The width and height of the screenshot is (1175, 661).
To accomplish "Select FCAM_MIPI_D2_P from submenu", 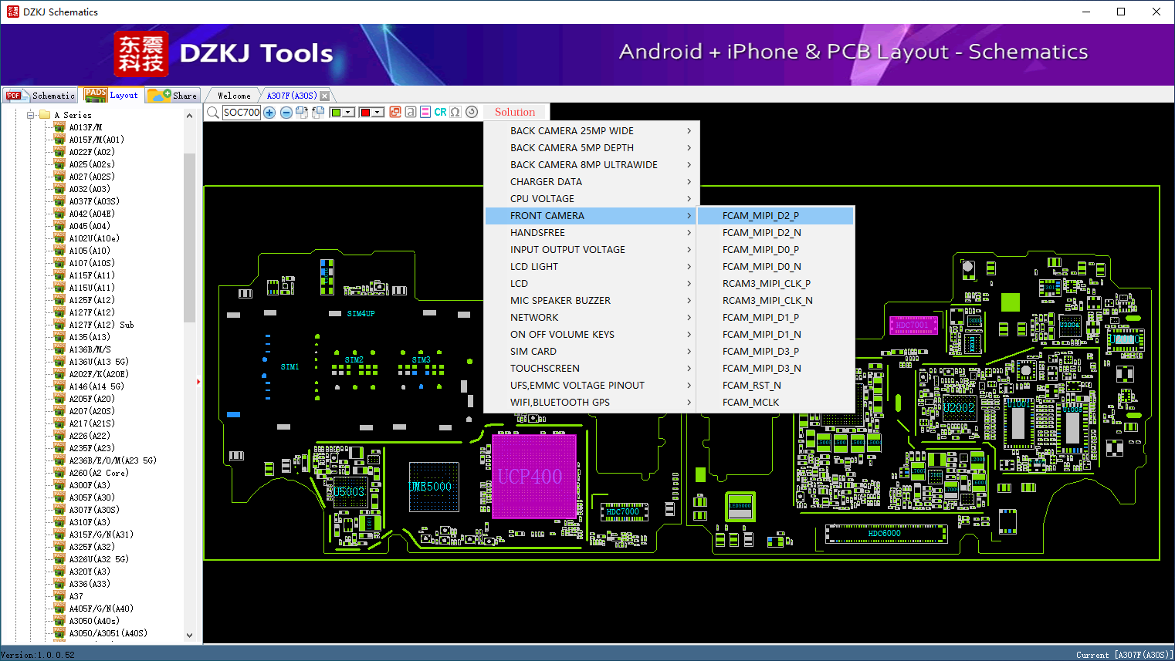I will click(x=776, y=216).
